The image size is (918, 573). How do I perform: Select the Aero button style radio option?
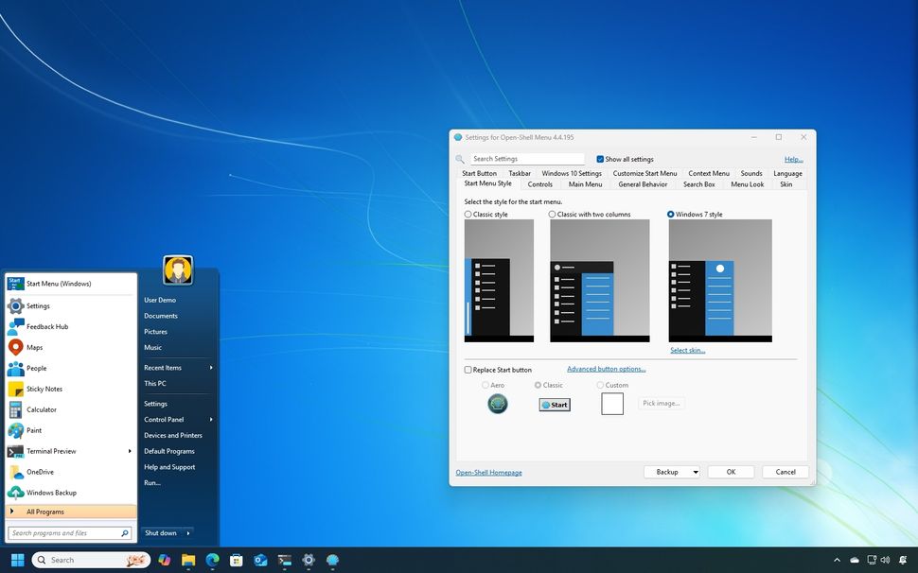point(486,385)
